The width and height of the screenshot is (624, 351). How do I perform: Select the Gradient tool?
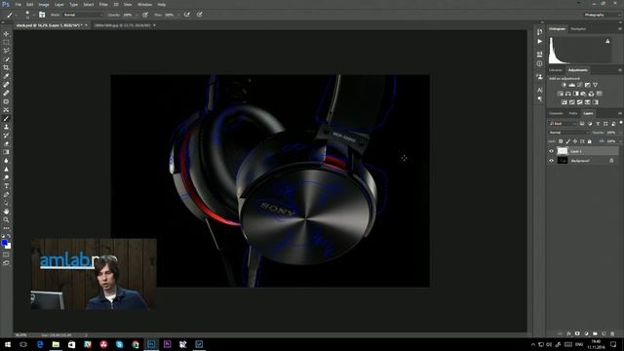tap(6, 152)
